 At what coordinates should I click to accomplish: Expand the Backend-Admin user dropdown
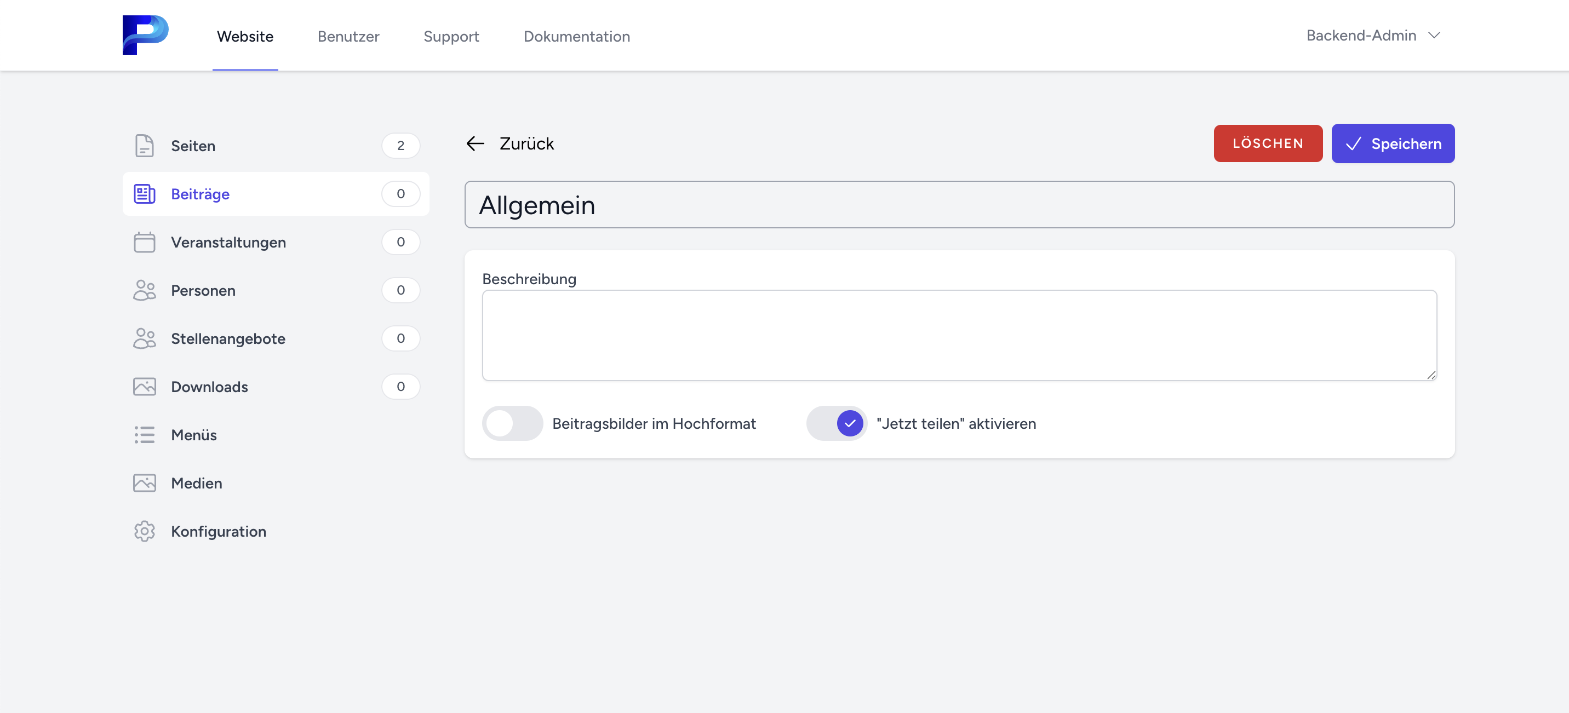1373,35
